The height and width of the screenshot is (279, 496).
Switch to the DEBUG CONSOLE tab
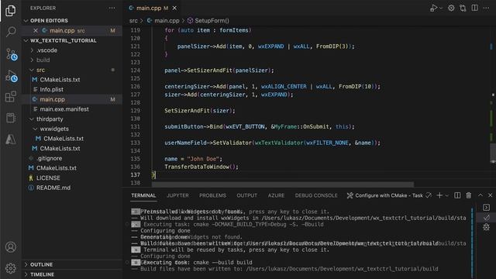click(316, 195)
